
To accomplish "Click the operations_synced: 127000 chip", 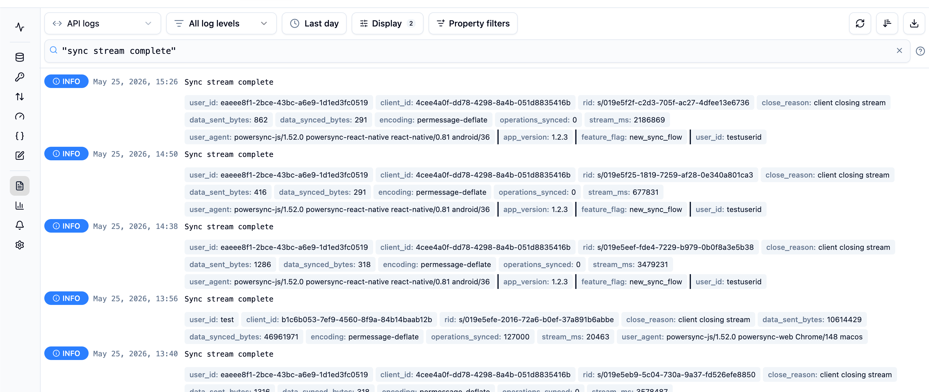I will [x=480, y=337].
